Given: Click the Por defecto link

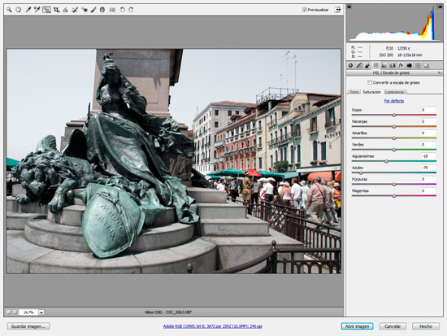Looking at the screenshot, I should [x=394, y=101].
